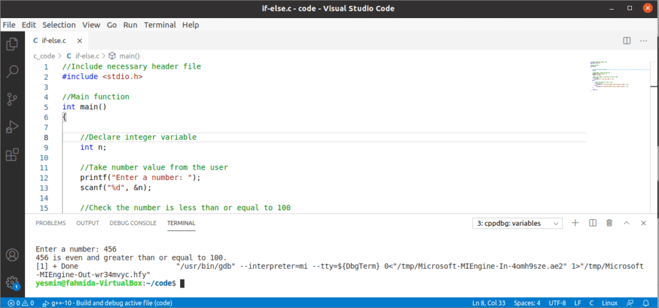The image size is (659, 308).
Task: Click the errors and warnings status indicator
Action: [x=21, y=303]
